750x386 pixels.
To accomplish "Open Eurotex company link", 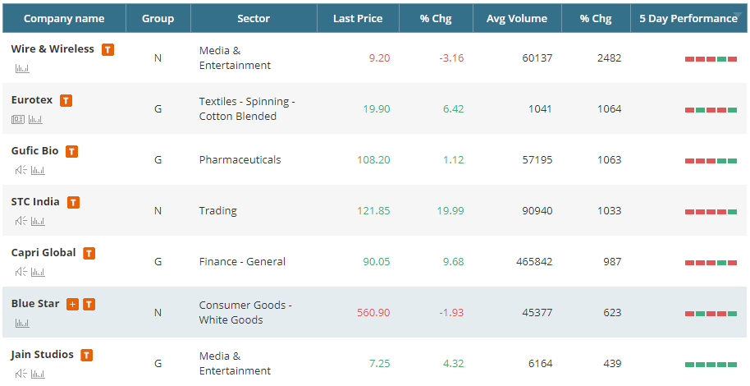I will pyautogui.click(x=32, y=100).
